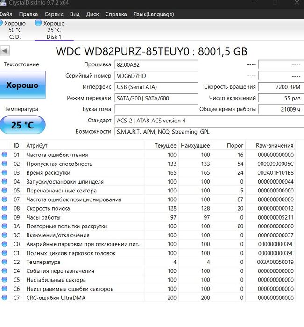The image size is (304, 327).
Task: Click status orb for attribute C0
Action: pos(4,244)
